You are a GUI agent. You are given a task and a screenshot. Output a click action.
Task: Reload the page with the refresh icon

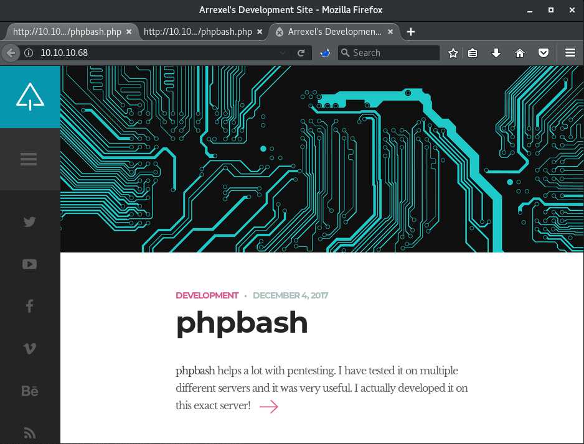pos(302,53)
